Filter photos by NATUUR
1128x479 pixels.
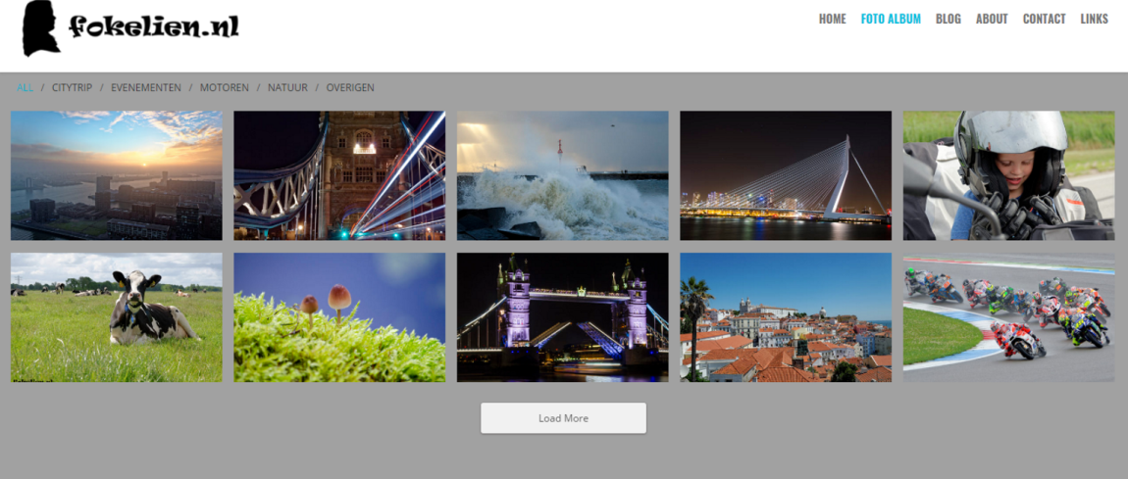click(x=287, y=87)
